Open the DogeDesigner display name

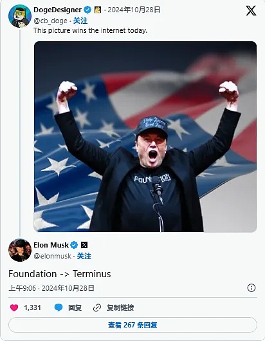click(x=57, y=10)
